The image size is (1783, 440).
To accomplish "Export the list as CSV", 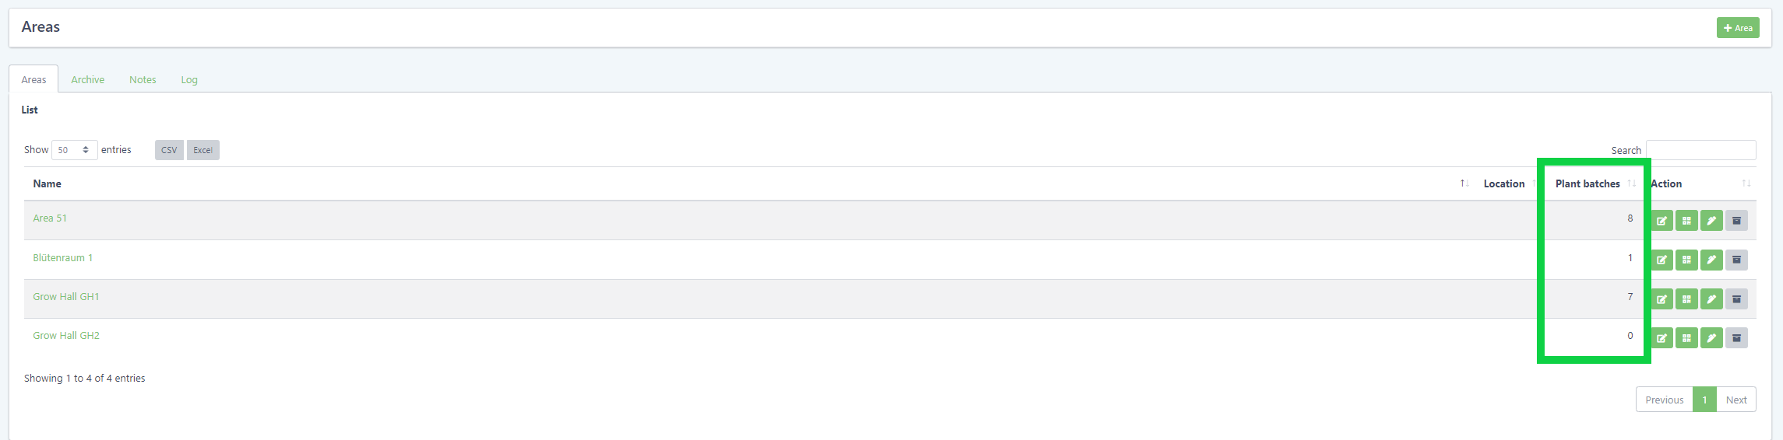I will click(169, 150).
